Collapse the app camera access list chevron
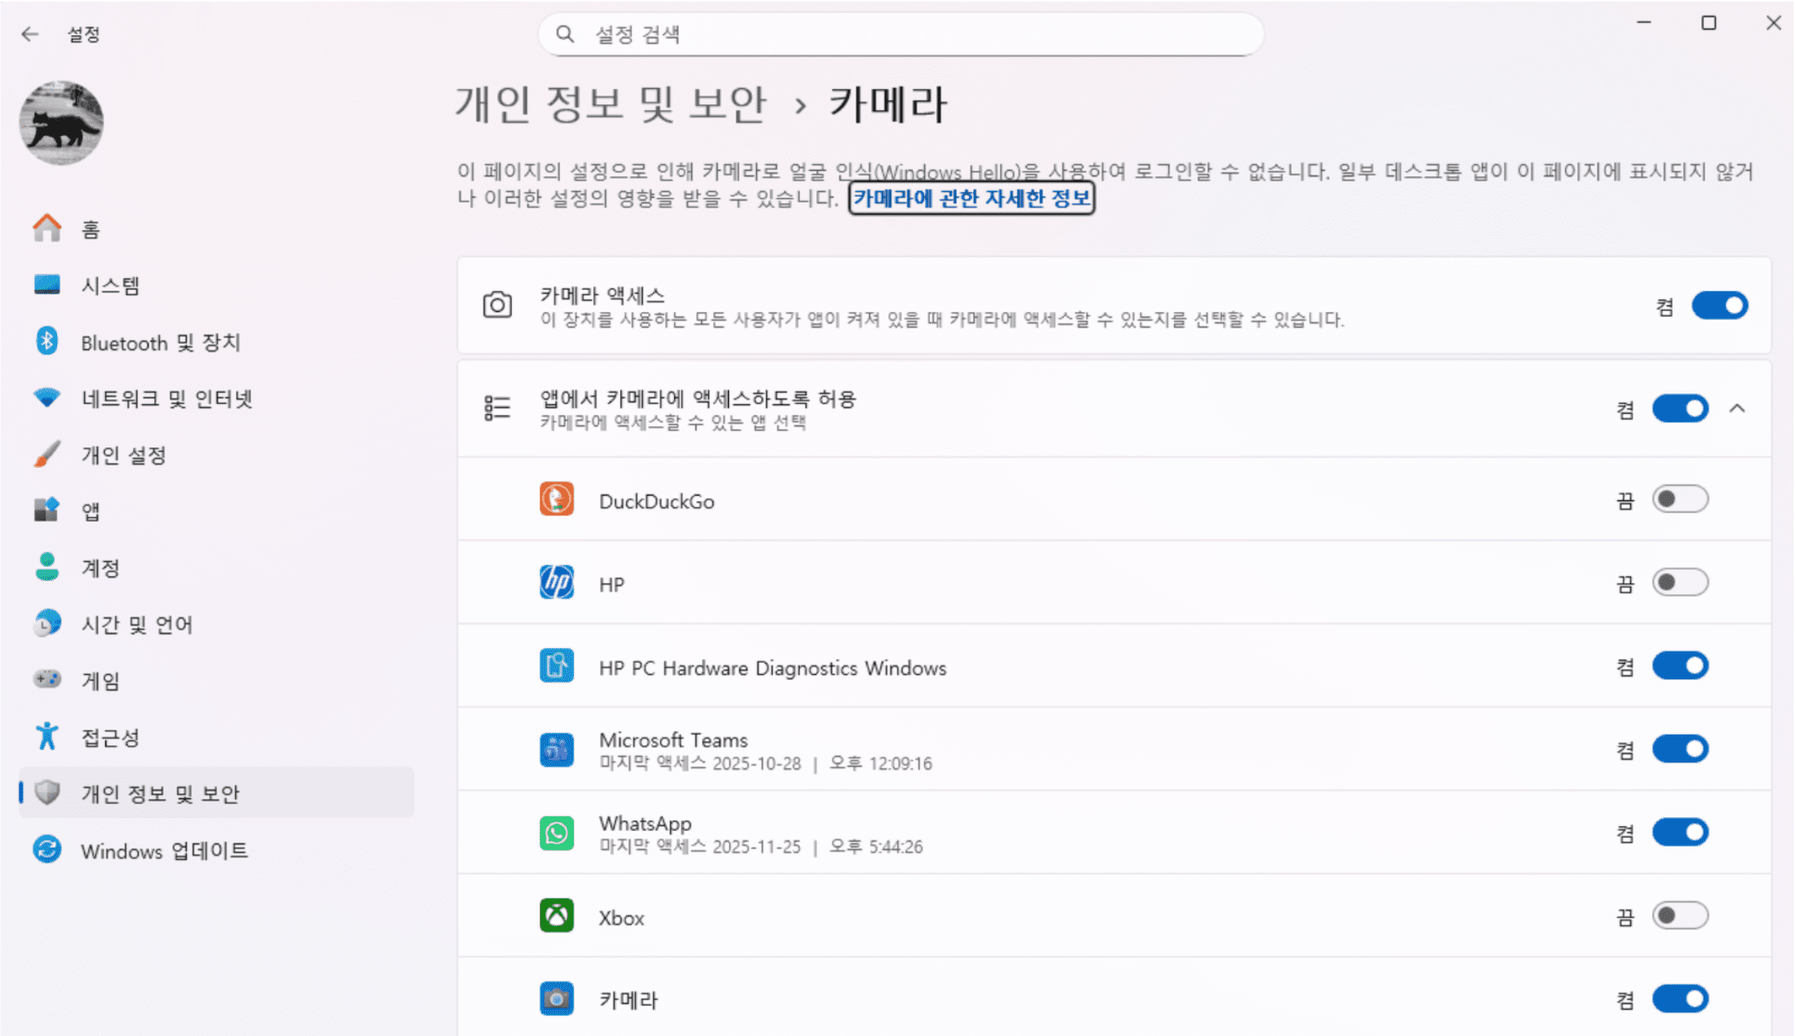 click(x=1737, y=408)
